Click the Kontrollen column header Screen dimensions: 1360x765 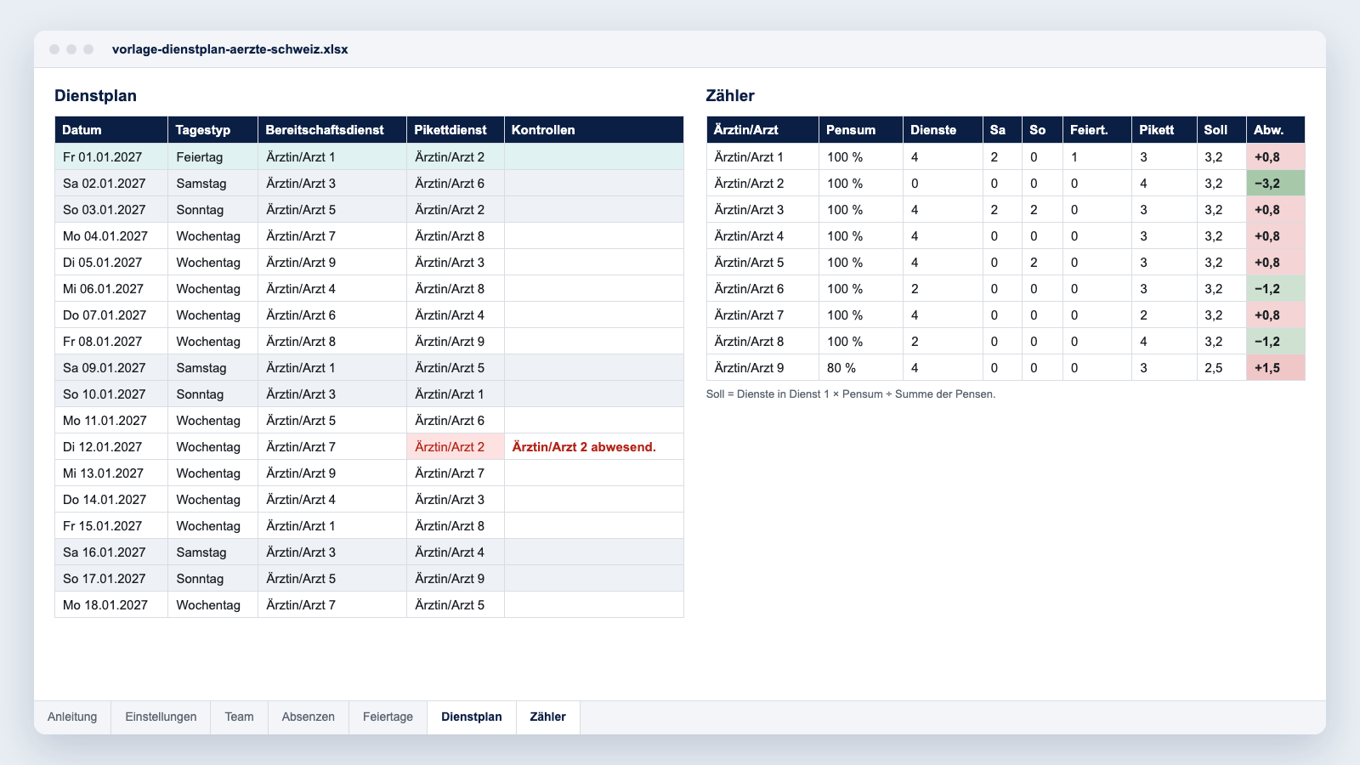tap(594, 130)
